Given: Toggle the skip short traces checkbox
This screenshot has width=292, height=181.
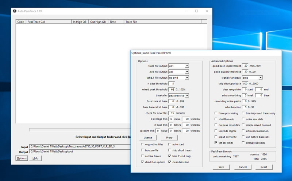Looking at the screenshot, I should tap(169, 150).
